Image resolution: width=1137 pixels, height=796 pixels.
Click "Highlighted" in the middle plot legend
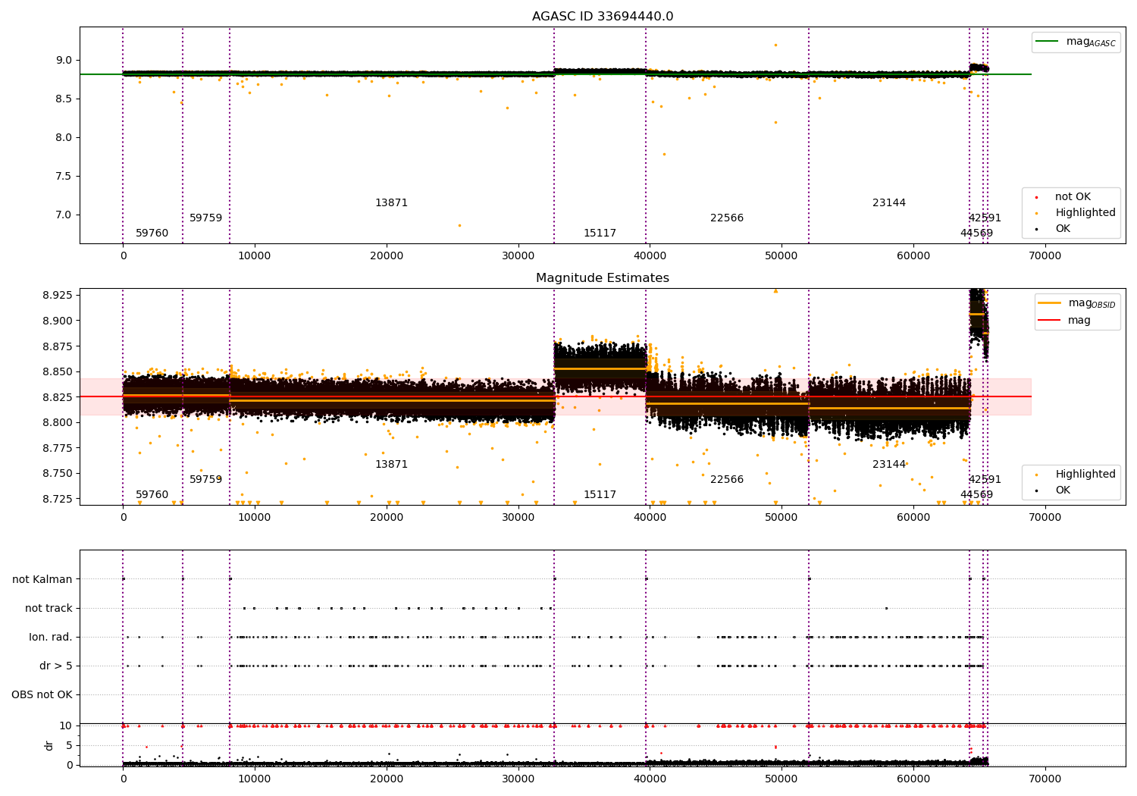coord(1085,475)
